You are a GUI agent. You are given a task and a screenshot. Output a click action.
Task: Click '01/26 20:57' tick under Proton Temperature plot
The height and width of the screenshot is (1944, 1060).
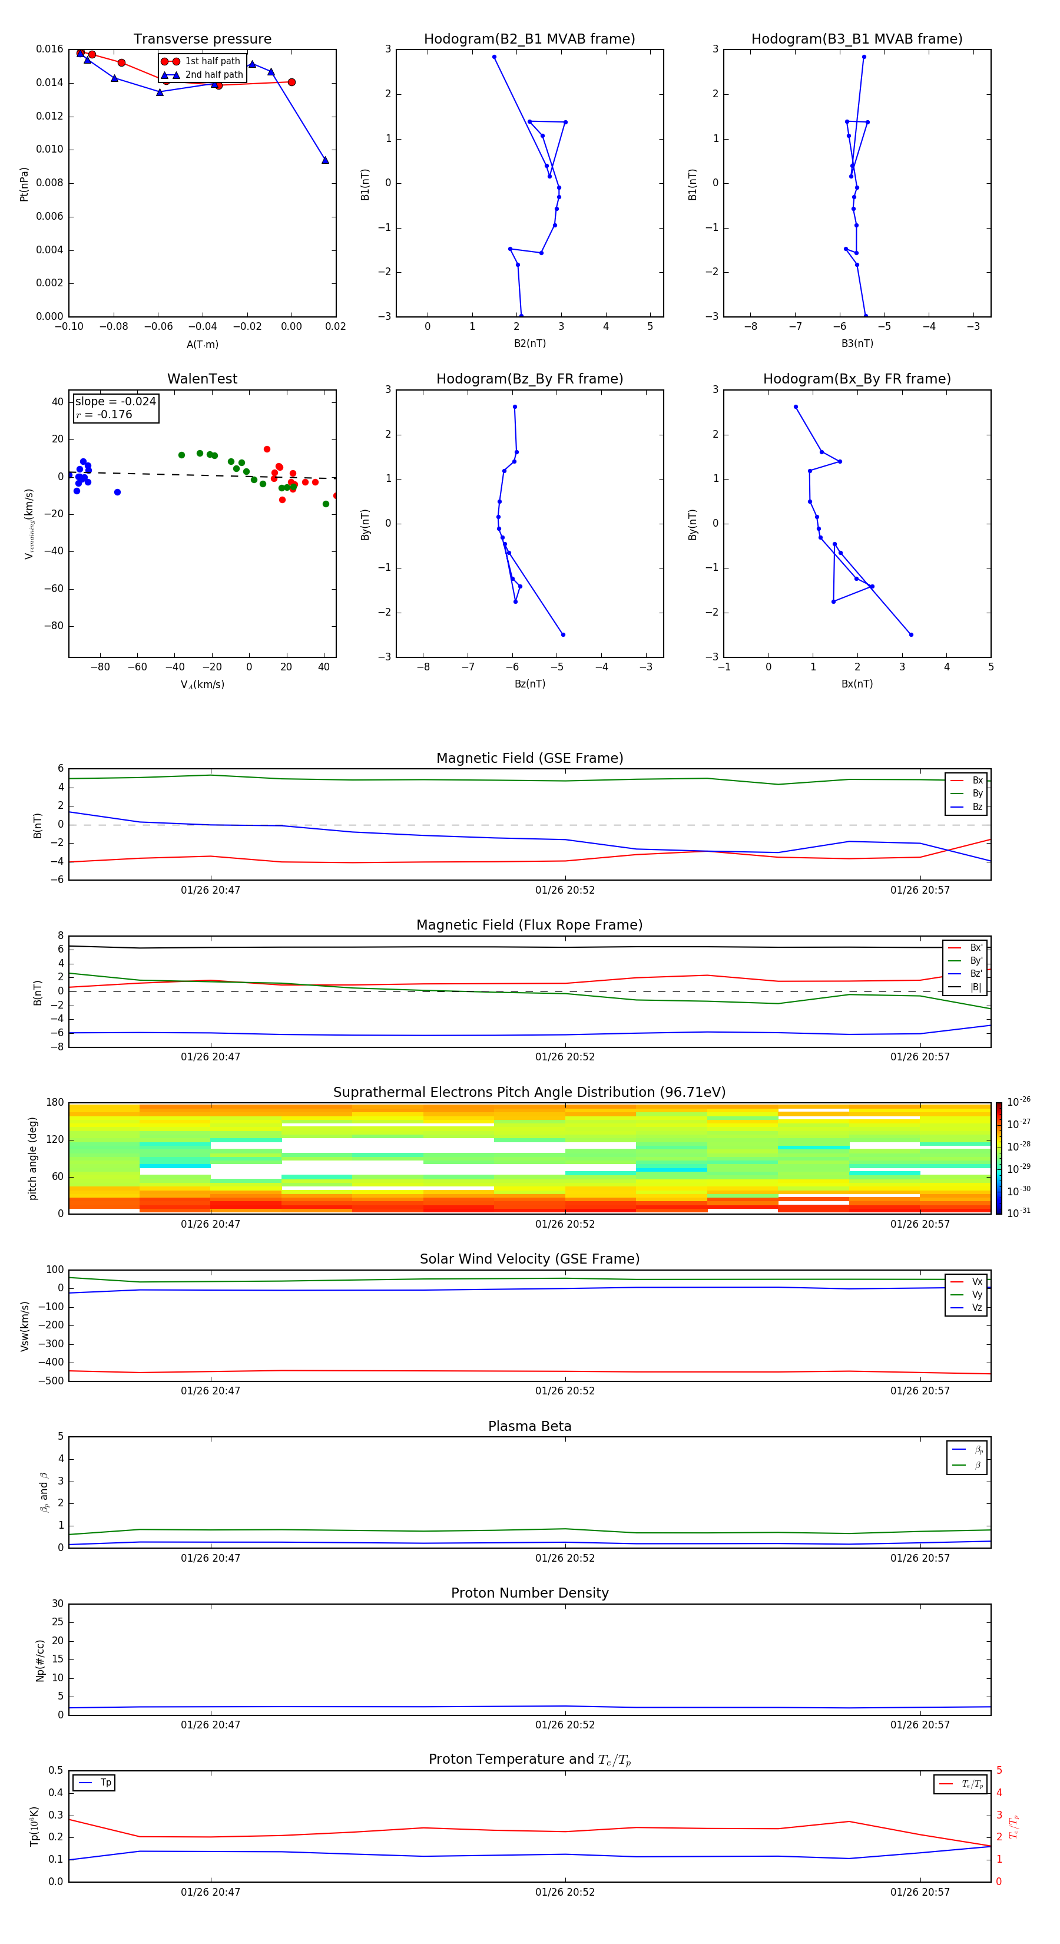click(x=920, y=1893)
